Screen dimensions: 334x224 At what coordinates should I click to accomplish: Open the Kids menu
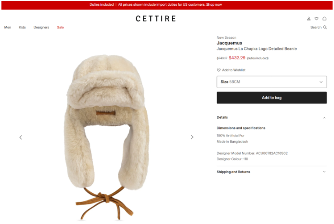pyautogui.click(x=22, y=27)
